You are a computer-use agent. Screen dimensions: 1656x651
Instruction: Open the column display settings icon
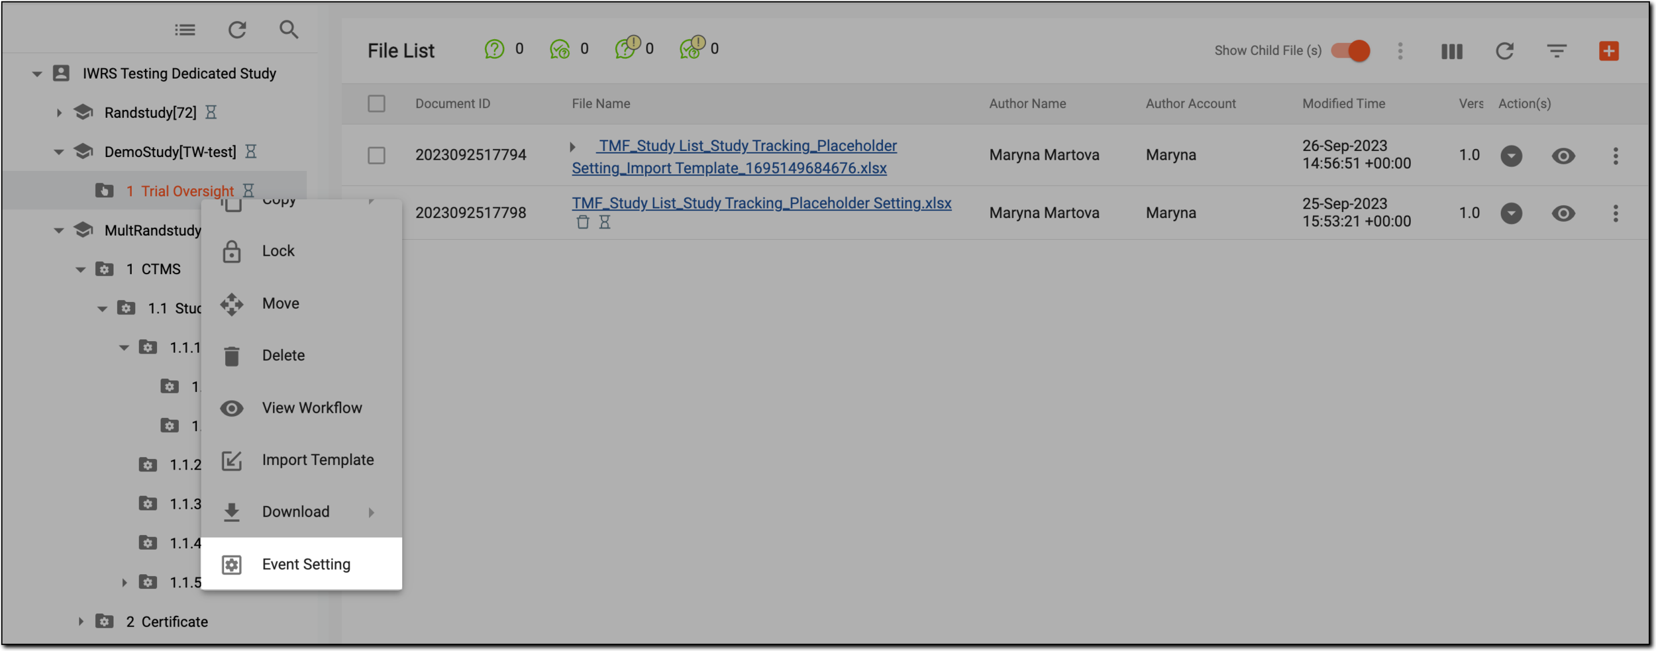[1451, 51]
